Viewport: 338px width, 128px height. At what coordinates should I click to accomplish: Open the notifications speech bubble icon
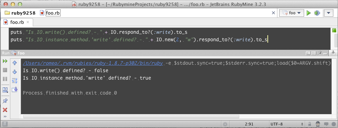point(326,124)
